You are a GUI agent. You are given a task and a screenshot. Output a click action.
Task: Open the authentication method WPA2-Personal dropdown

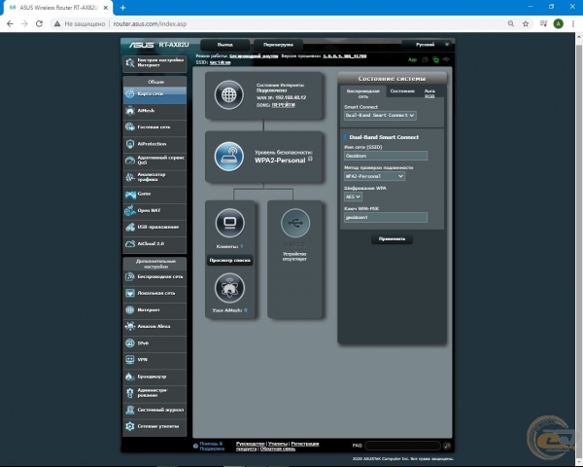tap(374, 176)
